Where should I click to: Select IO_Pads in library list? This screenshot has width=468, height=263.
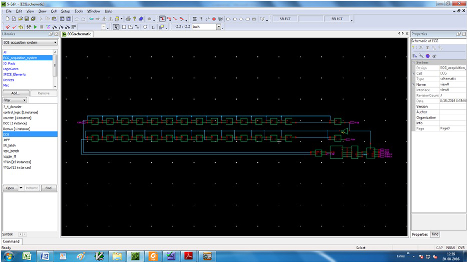(x=9, y=63)
